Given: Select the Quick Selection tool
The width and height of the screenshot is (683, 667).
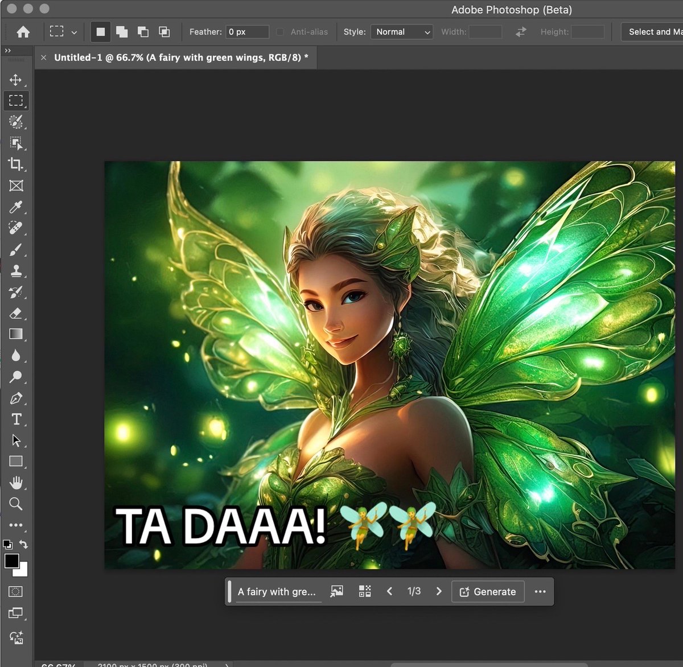Looking at the screenshot, I should pos(16,122).
